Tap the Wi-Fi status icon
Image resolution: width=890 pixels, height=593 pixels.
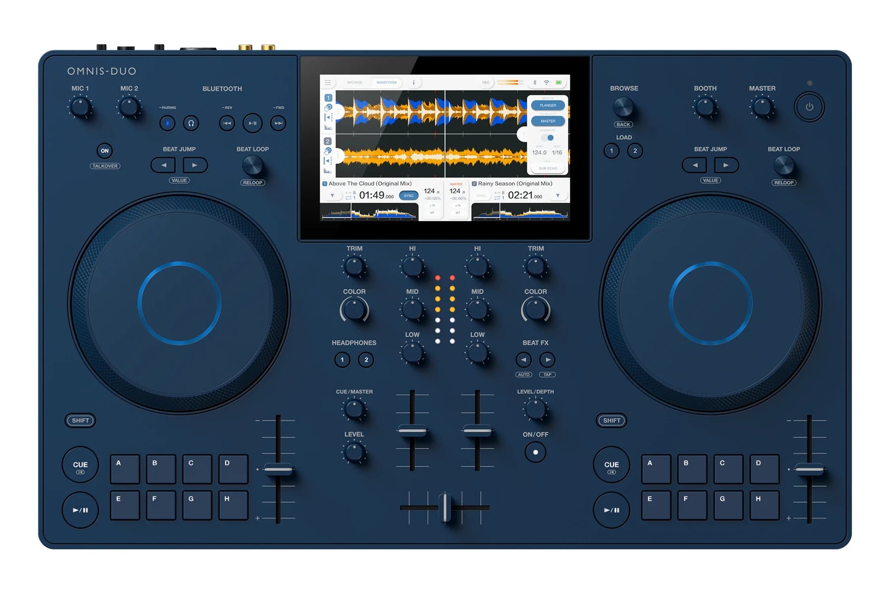[546, 83]
